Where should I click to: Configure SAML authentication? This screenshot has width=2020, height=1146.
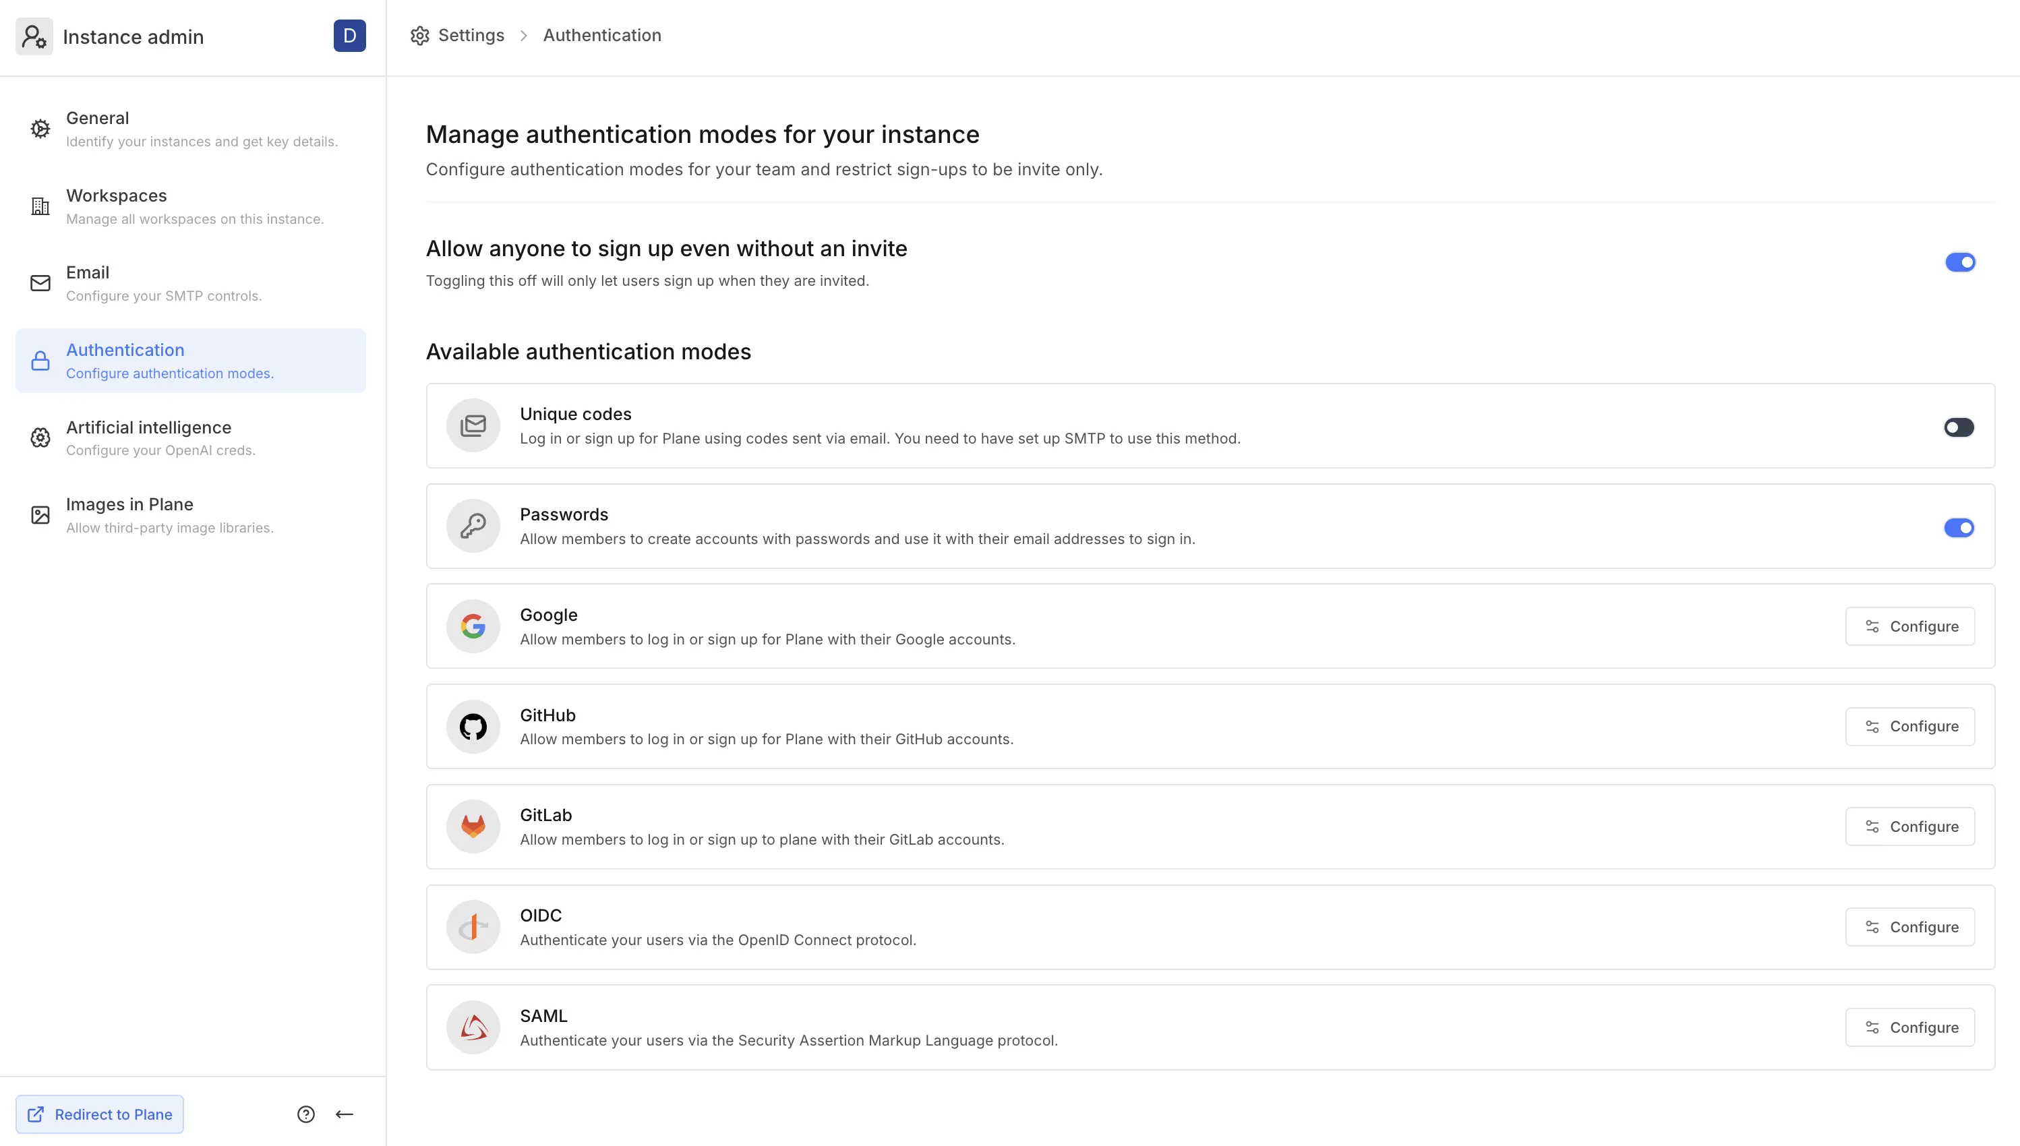[1910, 1027]
